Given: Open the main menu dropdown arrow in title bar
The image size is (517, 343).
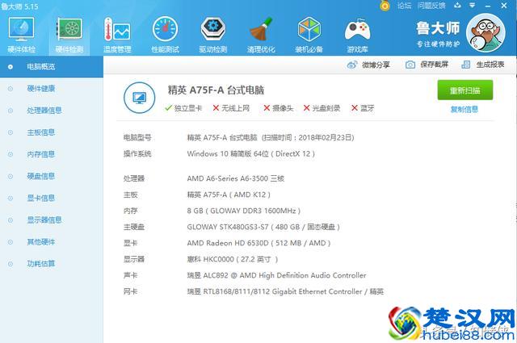Looking at the screenshot, I should [x=473, y=6].
